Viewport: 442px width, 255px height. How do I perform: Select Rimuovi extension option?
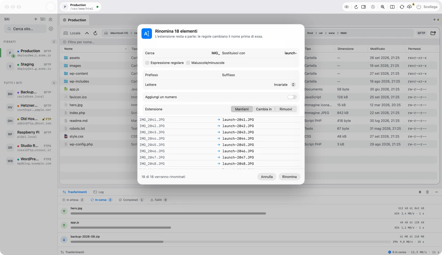[x=286, y=109]
